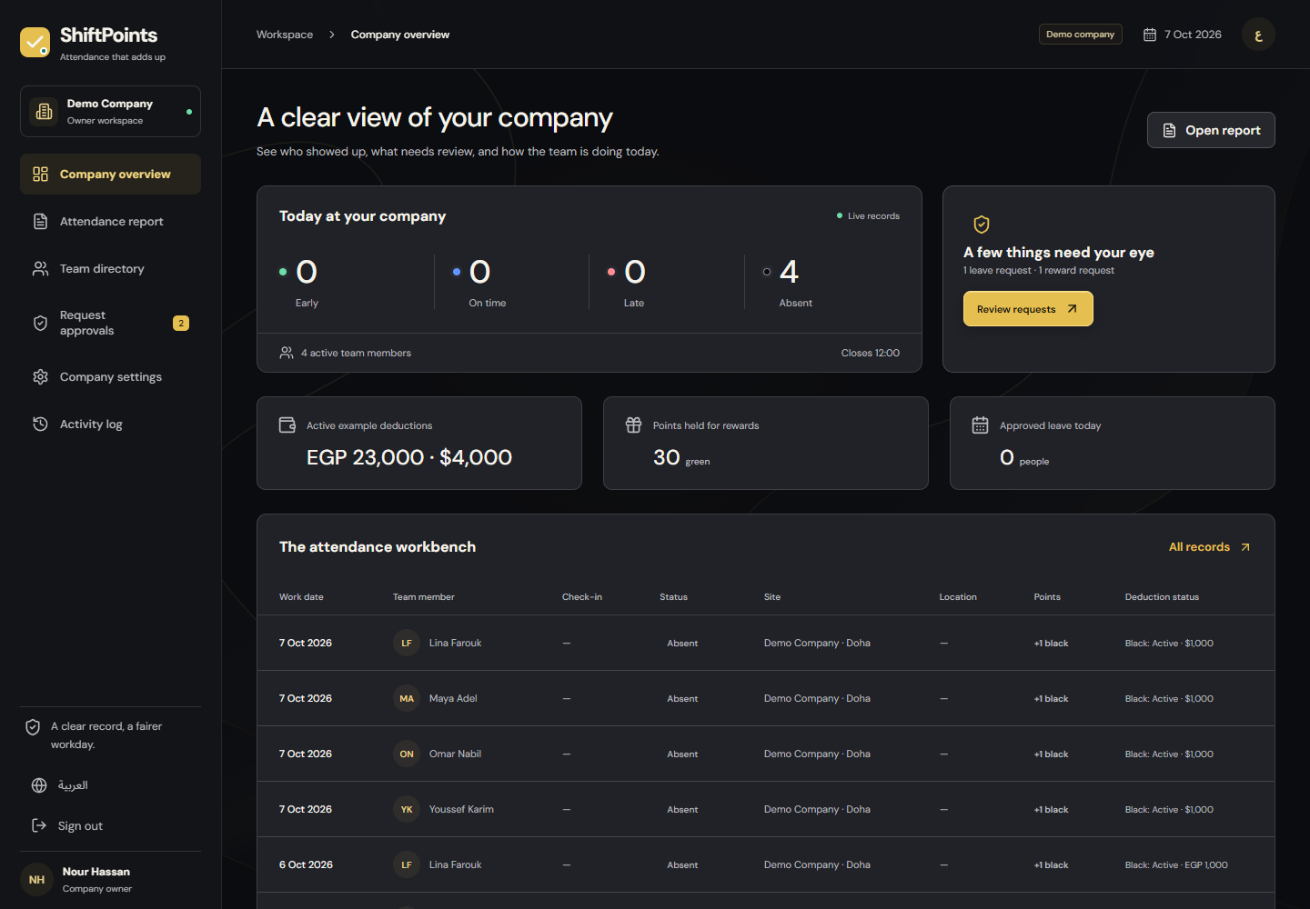Click the LF avatar on 7 Oct row

(407, 643)
